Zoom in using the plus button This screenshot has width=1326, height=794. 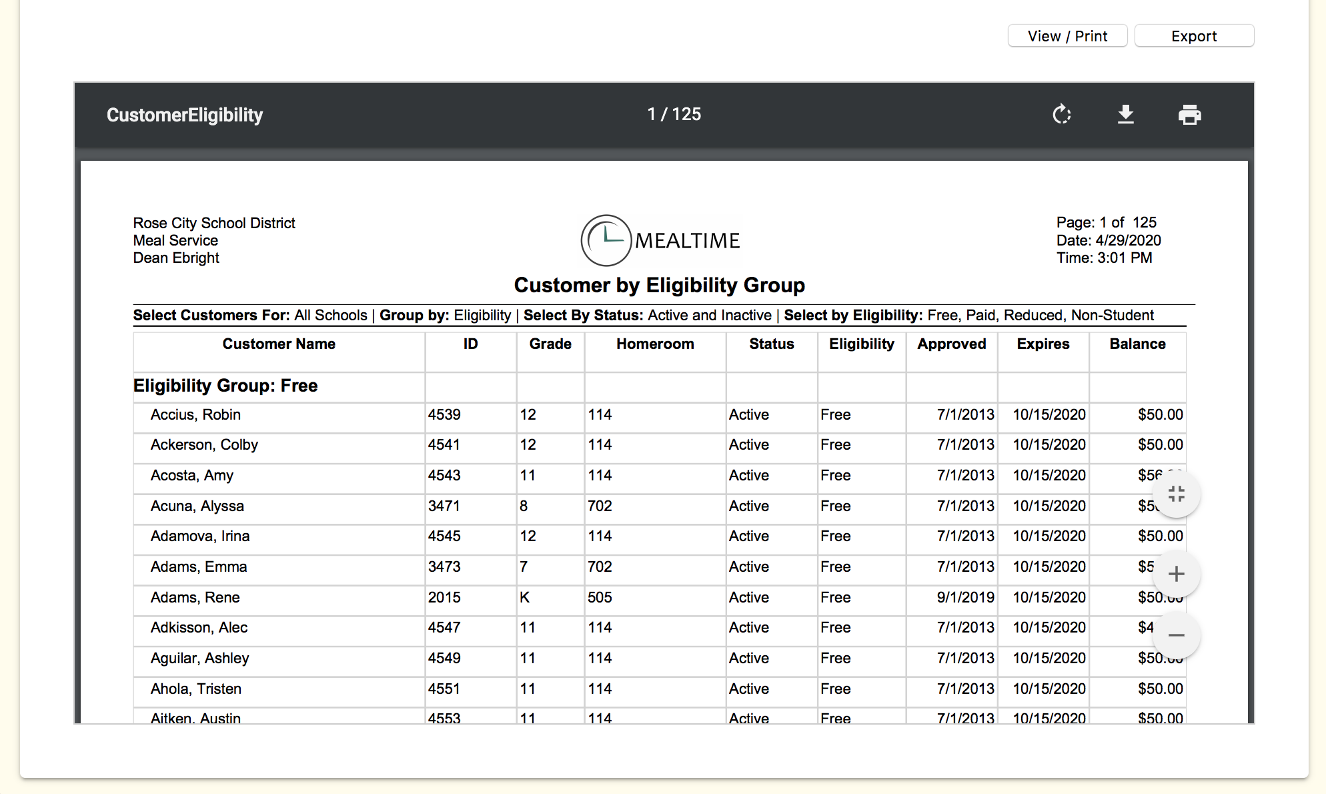pyautogui.click(x=1176, y=574)
